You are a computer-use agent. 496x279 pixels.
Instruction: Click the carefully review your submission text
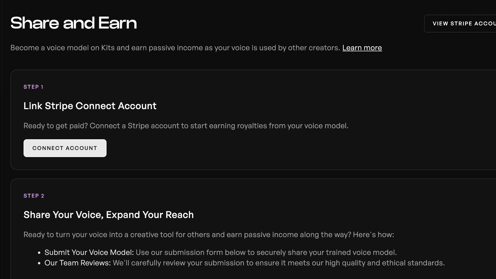tap(279, 263)
